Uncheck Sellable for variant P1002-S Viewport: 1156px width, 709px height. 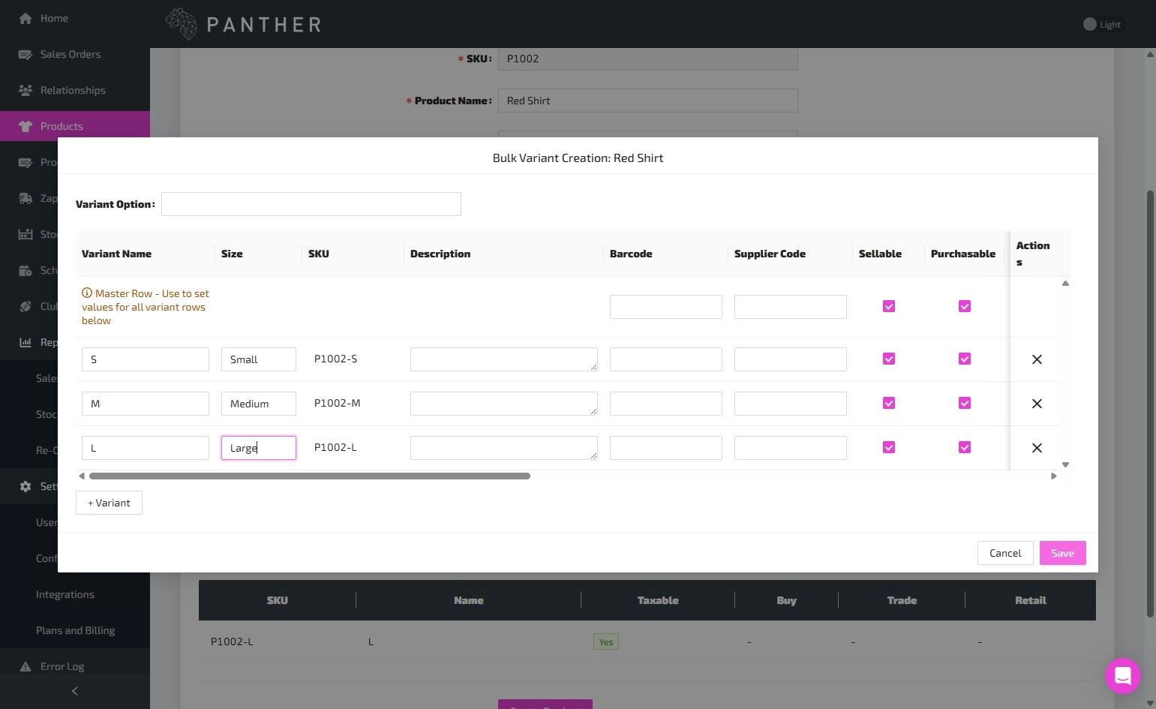(x=889, y=359)
